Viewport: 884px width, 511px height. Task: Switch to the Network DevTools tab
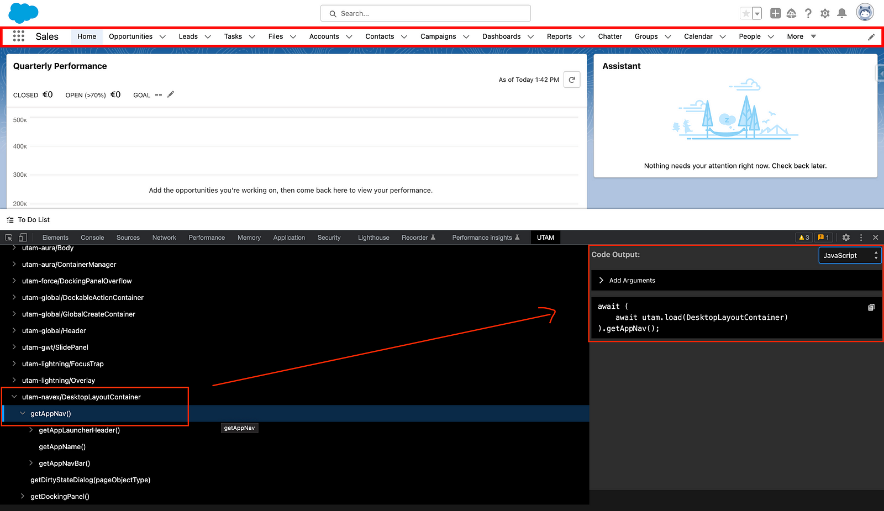(164, 238)
